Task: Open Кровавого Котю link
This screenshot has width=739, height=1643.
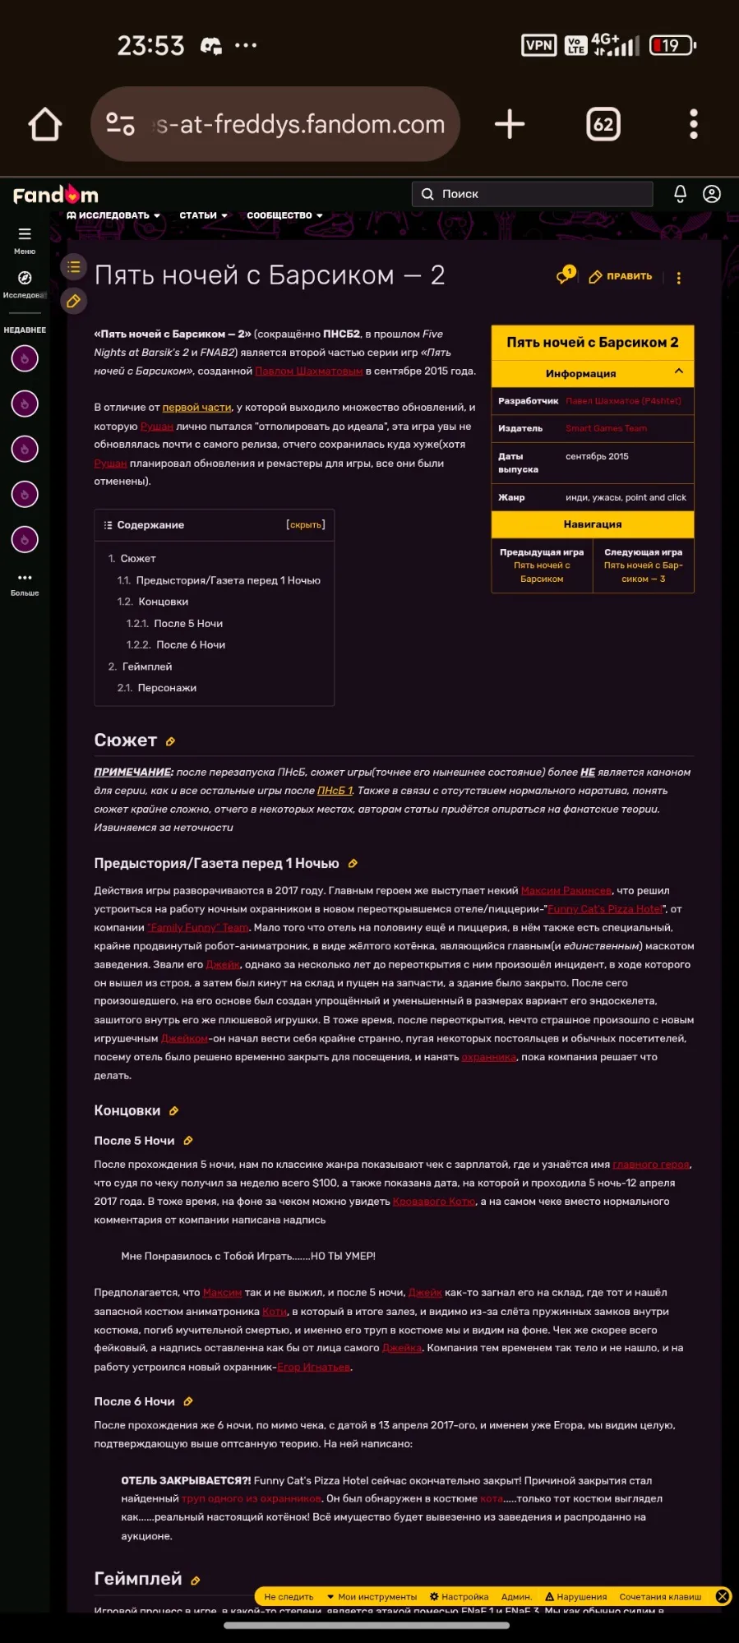Action: pyautogui.click(x=434, y=1202)
